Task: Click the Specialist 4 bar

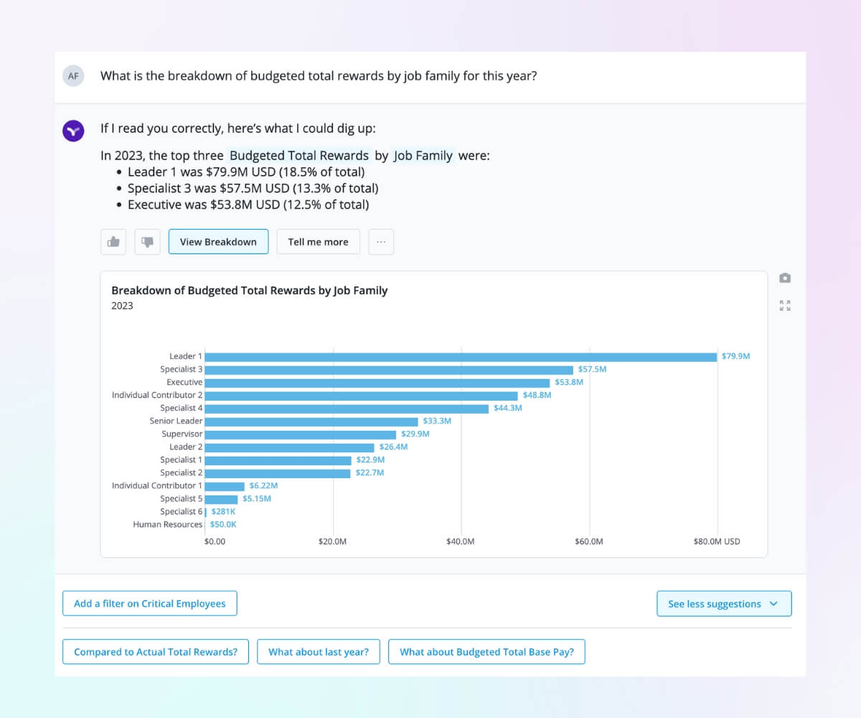Action: point(347,409)
